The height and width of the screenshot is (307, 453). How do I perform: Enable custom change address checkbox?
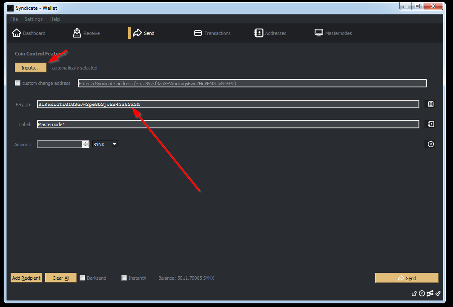click(17, 83)
